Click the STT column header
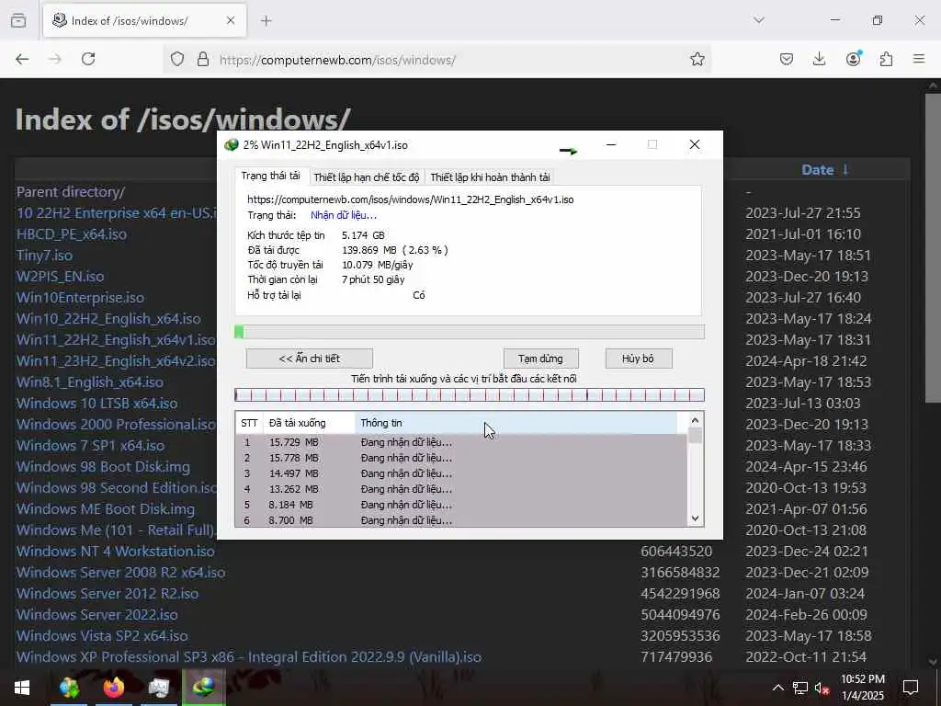This screenshot has width=941, height=706. (x=249, y=423)
